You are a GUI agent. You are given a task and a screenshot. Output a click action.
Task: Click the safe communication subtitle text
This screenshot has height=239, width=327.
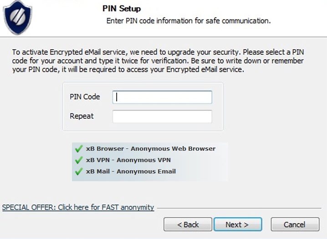click(x=189, y=21)
